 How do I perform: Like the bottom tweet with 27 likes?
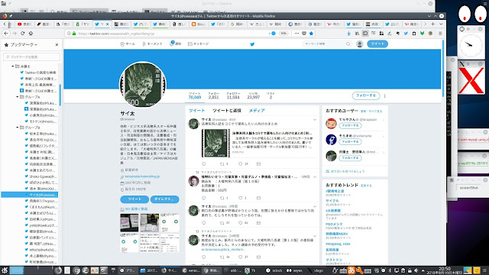click(241, 257)
